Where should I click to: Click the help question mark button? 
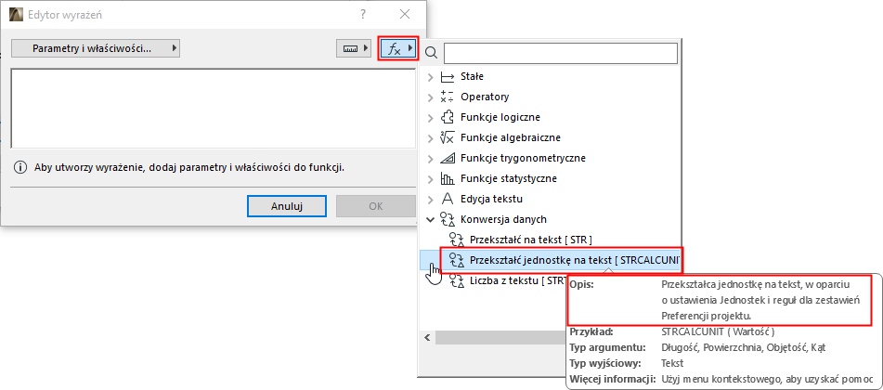pyautogui.click(x=361, y=14)
